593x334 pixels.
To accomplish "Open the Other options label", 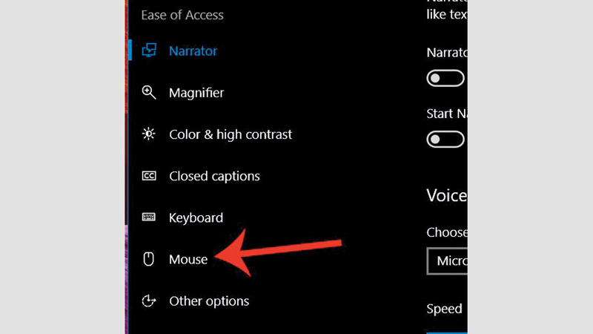I will (209, 301).
